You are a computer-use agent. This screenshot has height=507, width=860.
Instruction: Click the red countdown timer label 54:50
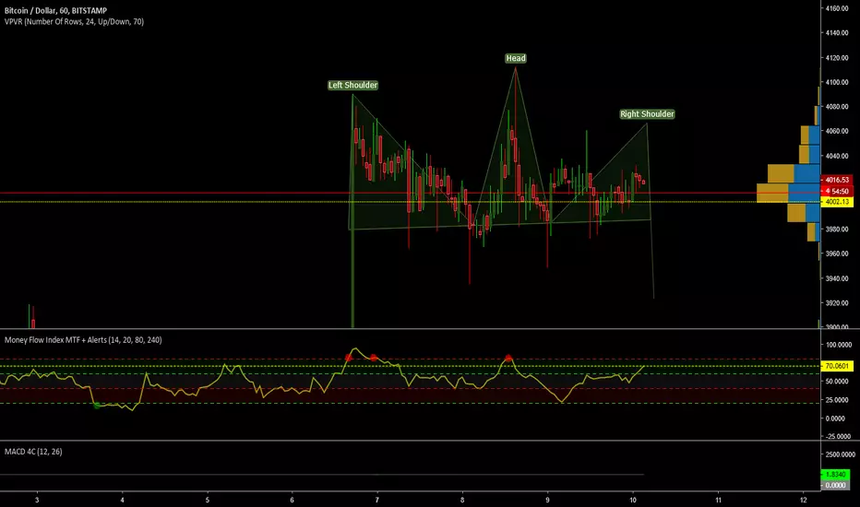click(837, 192)
